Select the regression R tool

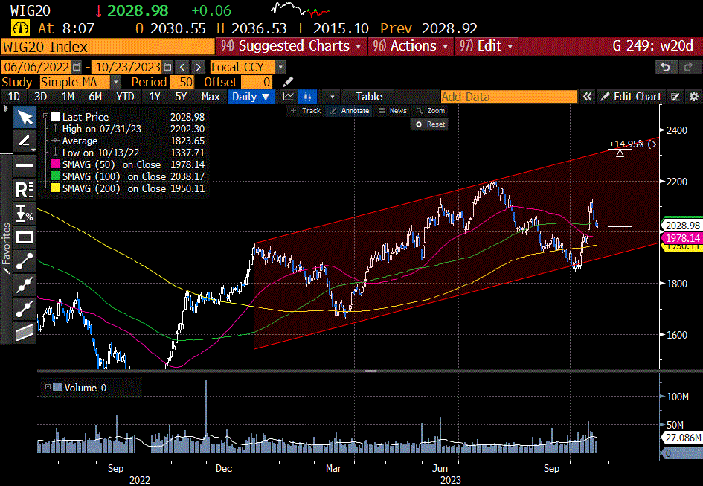pos(25,190)
